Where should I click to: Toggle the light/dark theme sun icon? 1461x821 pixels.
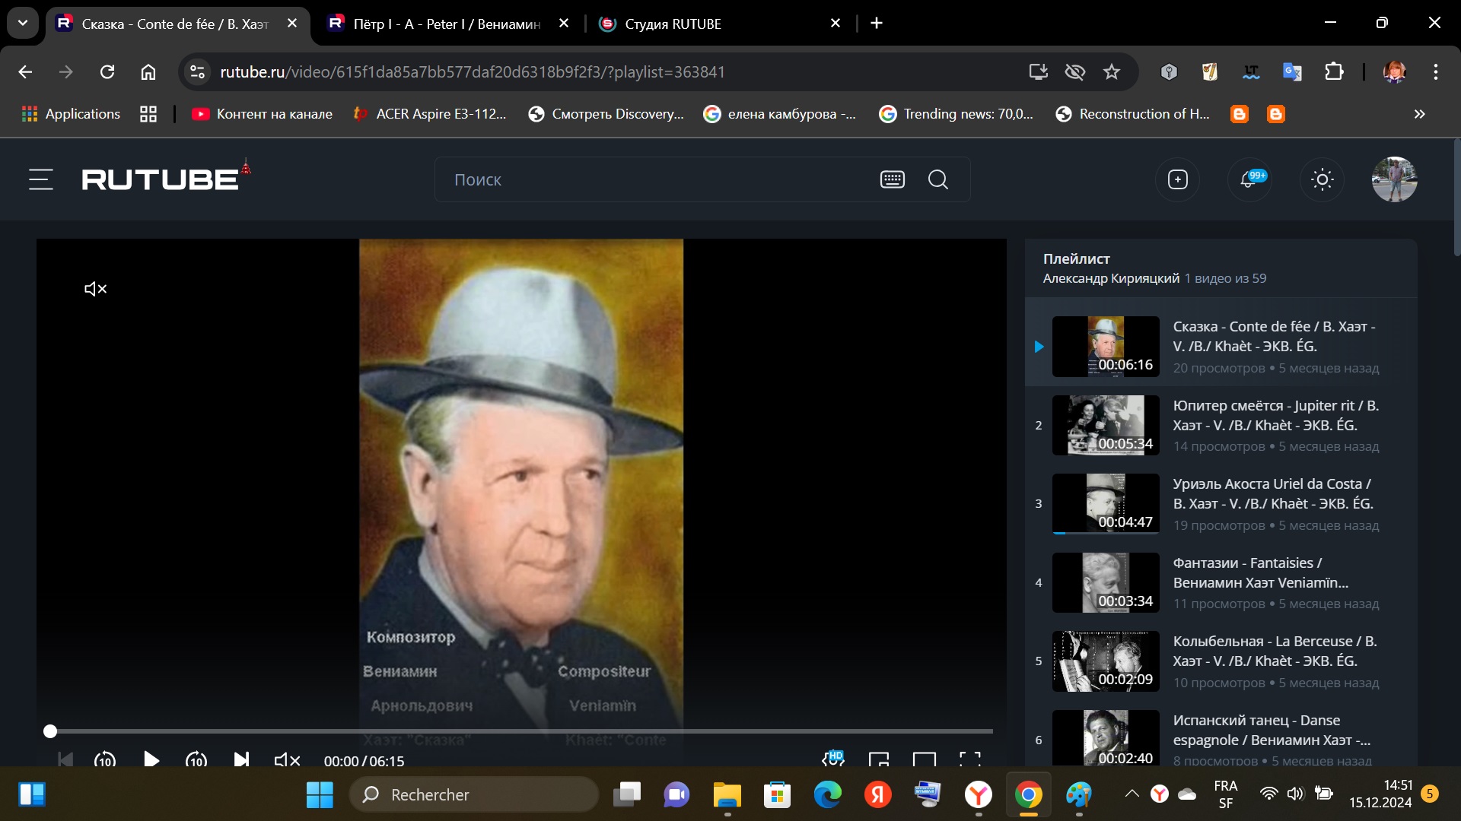tap(1322, 179)
